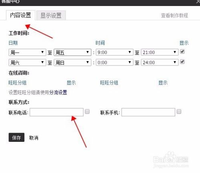This screenshot has width=200, height=173.
Task: Uncheck display for weekday work time row
Action: point(182,52)
